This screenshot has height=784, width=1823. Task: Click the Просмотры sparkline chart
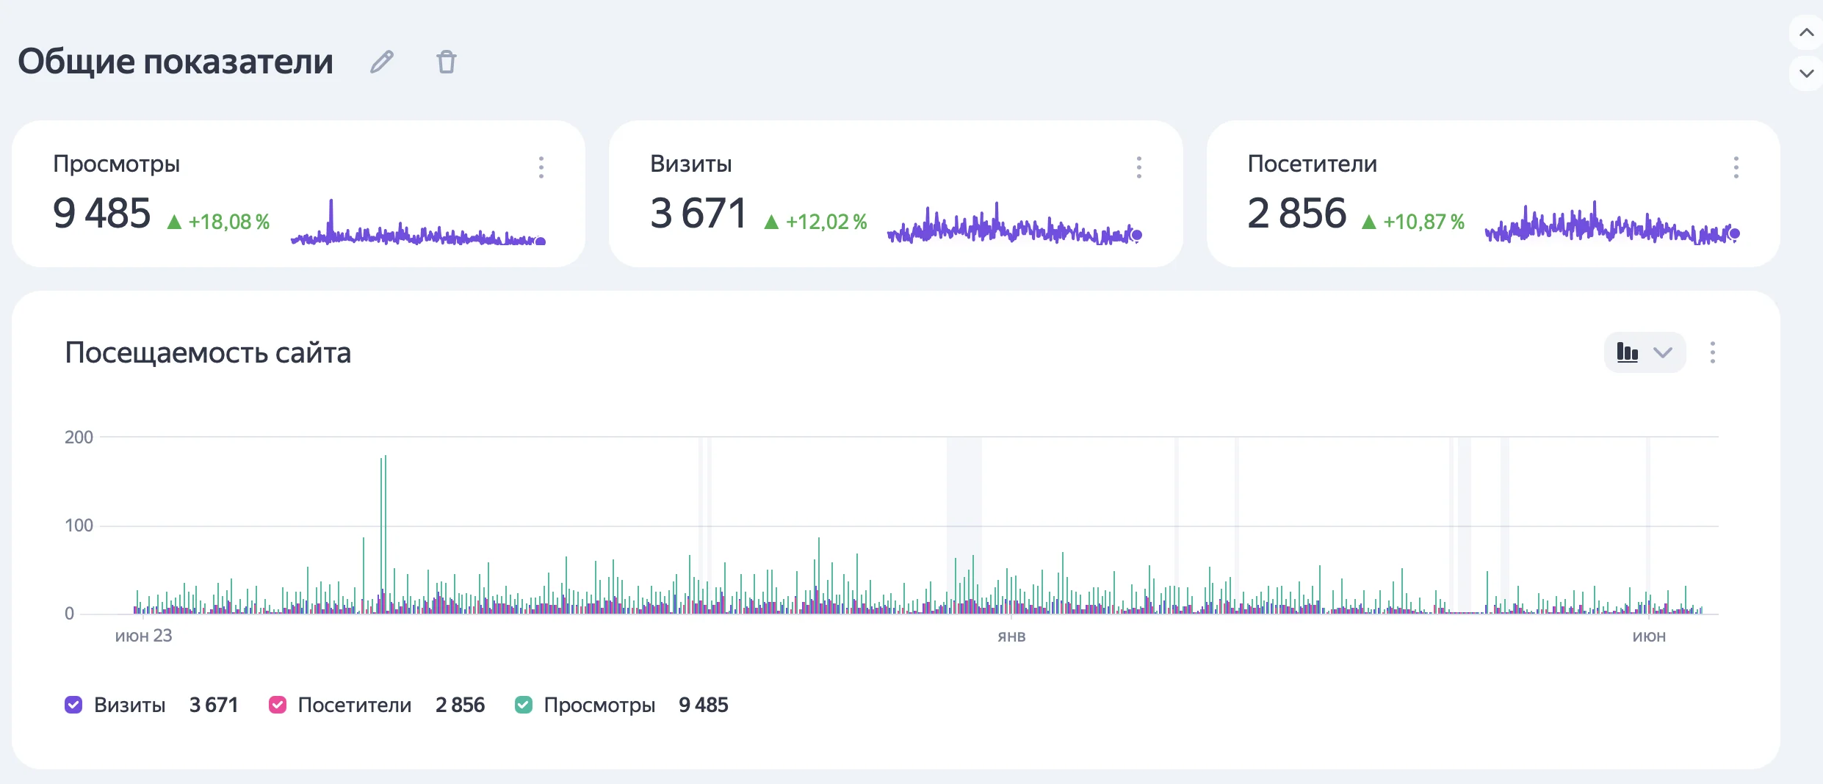pos(418,222)
